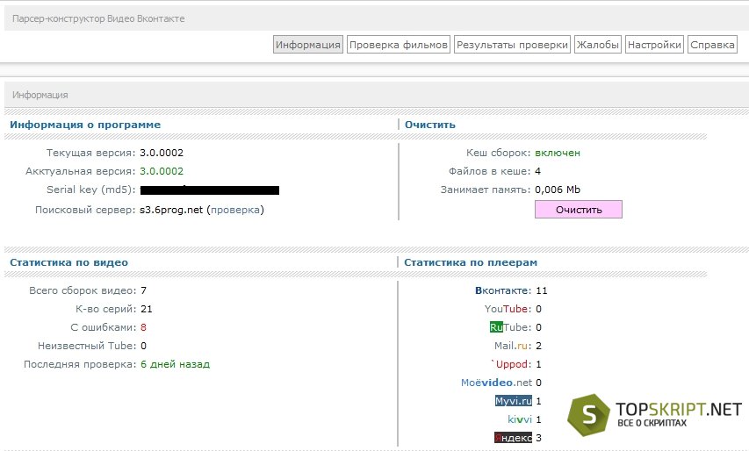This screenshot has height=451, width=749.
Task: Click the memory value 0,006 Mb
Action: point(558,190)
